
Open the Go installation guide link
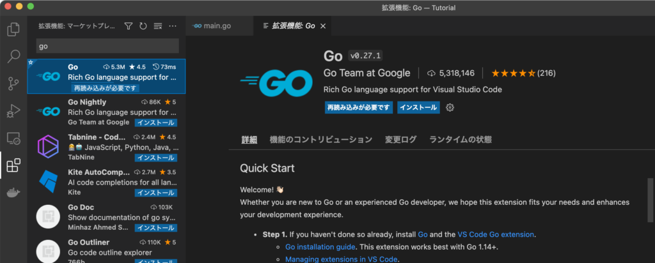tap(320, 247)
